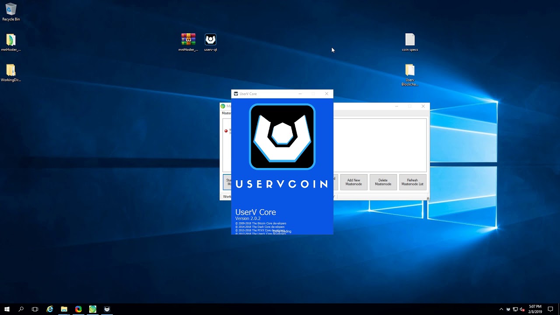Close the masternode hoster window
Image resolution: width=560 pixels, height=315 pixels.
(x=423, y=106)
